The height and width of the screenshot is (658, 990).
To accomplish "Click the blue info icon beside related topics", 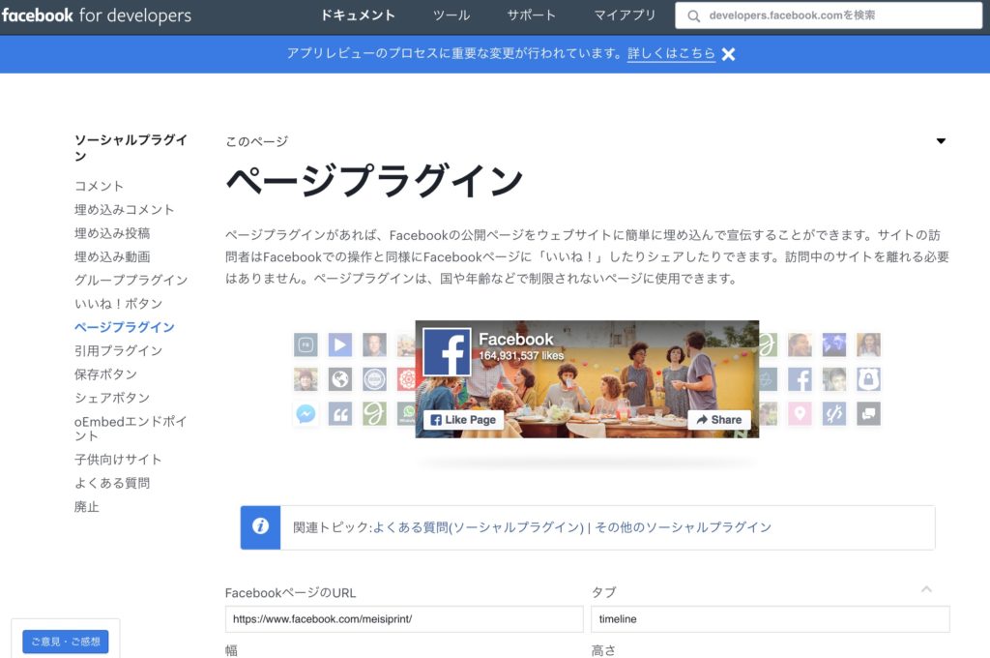I will point(260,527).
